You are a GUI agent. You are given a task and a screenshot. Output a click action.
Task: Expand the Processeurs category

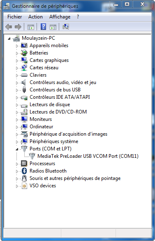pos(17,164)
